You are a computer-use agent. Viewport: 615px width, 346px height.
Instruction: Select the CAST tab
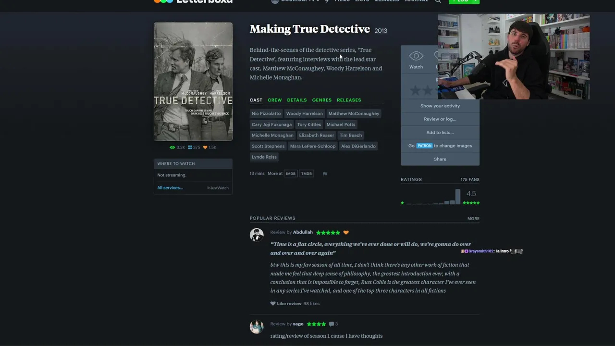pyautogui.click(x=256, y=100)
